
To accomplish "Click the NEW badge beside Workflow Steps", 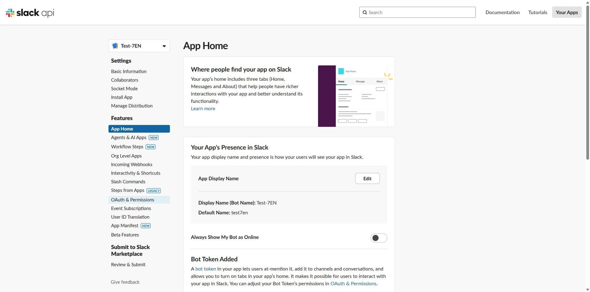I will (x=151, y=147).
